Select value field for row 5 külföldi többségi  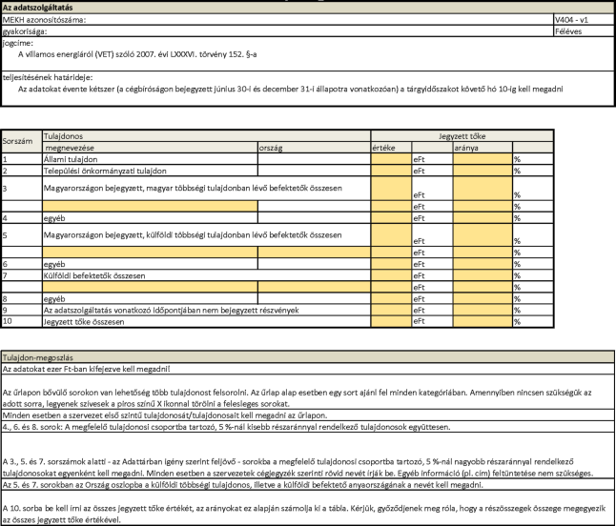[x=391, y=234]
